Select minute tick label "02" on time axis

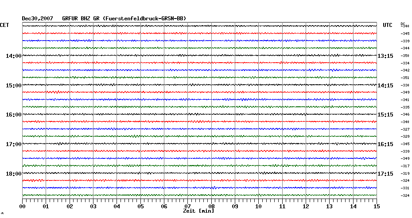click(70, 207)
